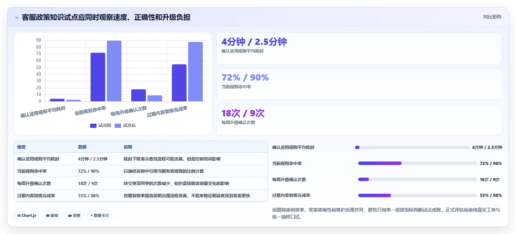The image size is (516, 234).
Task: Select table cell 72% / 90%
Action: [88, 171]
